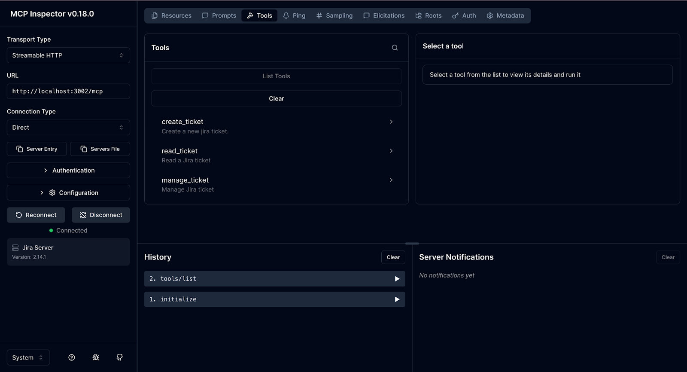The height and width of the screenshot is (372, 687).
Task: Open the Auth tab
Action: click(464, 15)
